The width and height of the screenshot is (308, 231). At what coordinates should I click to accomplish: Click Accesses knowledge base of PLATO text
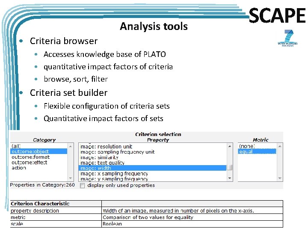(105, 54)
